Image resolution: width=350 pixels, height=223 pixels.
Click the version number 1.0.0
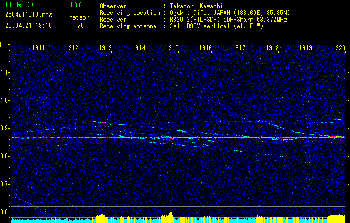tap(76, 5)
